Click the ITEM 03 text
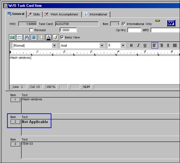180x163 pixels. click(27, 144)
